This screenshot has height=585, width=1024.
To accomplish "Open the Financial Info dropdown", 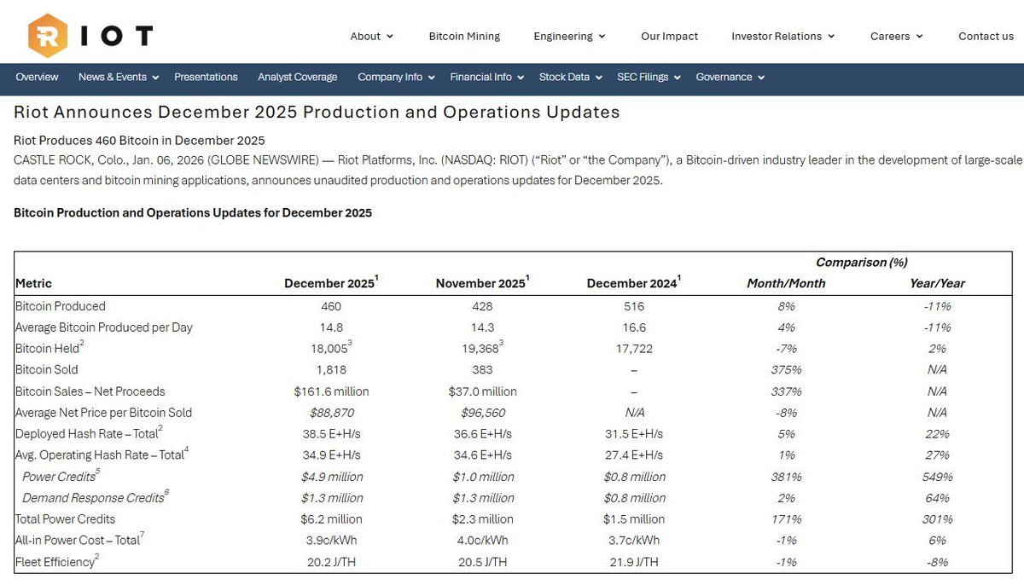I will tap(486, 77).
